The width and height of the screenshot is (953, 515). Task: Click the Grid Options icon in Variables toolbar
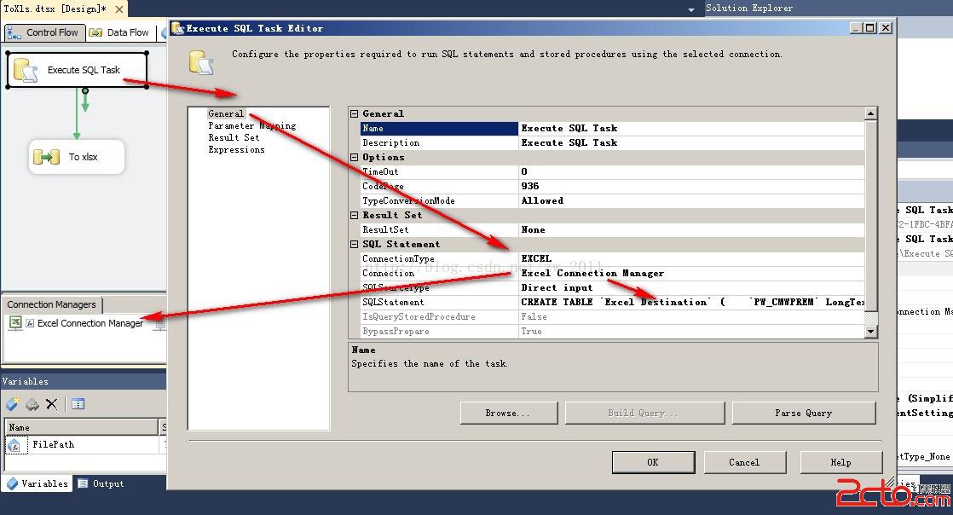pos(78,404)
